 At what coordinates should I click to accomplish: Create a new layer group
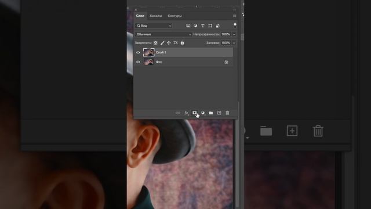pyautogui.click(x=211, y=113)
